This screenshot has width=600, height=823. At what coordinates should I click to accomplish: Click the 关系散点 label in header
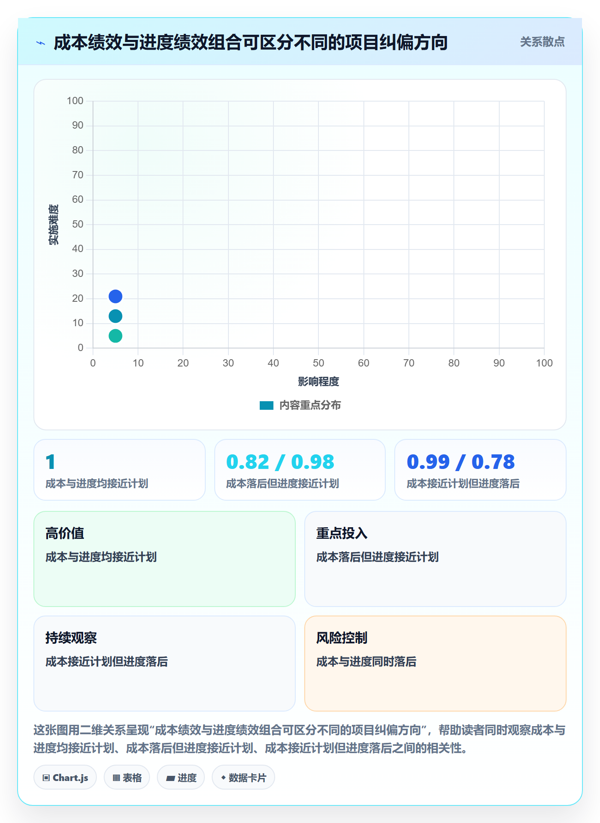tap(542, 42)
